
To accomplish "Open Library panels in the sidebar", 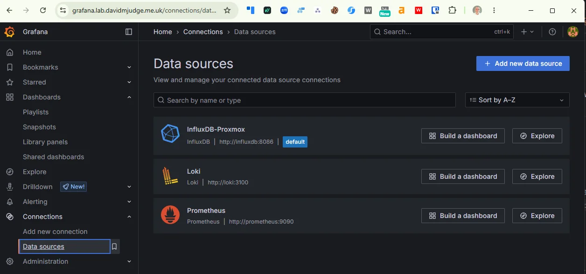I will coord(45,142).
